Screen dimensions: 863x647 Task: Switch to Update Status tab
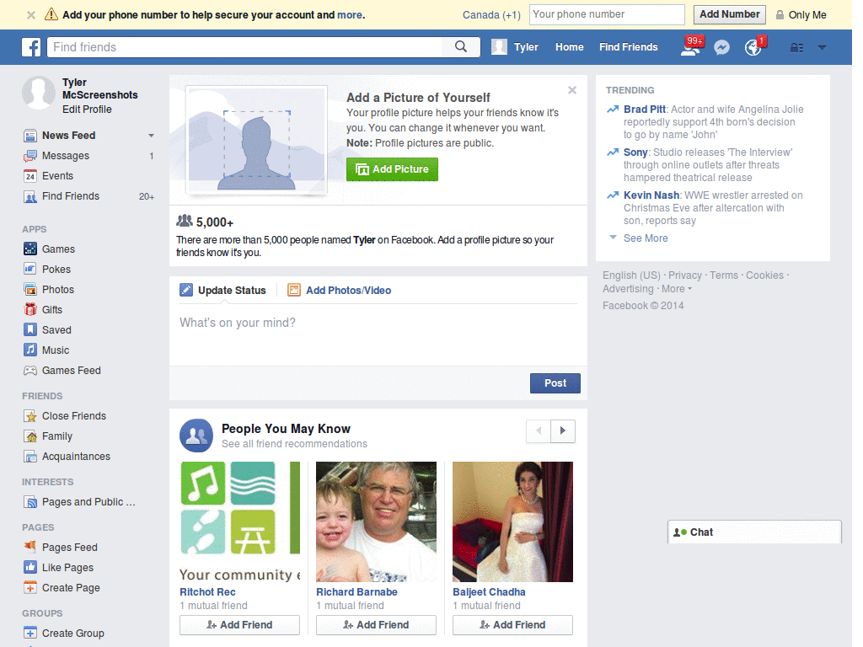tap(222, 291)
